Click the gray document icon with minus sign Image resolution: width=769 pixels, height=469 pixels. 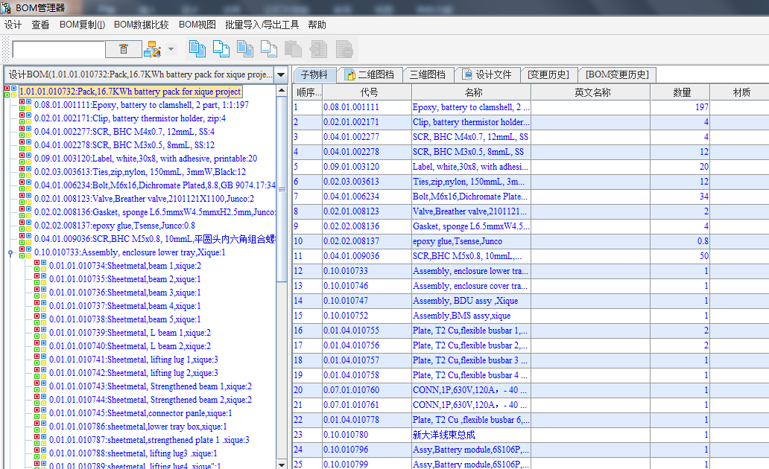pos(344,49)
